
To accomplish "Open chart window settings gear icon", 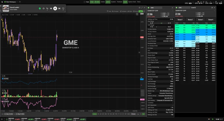I will (x=139, y=8).
